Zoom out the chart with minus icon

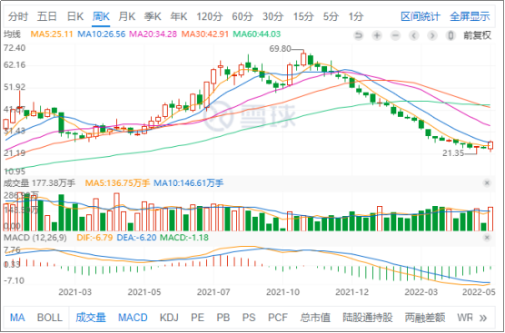point(395,35)
